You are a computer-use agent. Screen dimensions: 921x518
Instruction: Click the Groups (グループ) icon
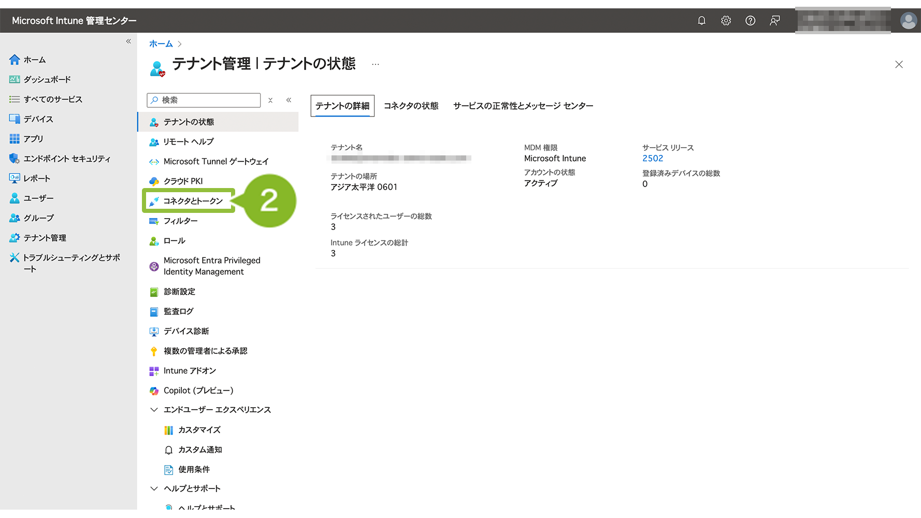coord(15,218)
